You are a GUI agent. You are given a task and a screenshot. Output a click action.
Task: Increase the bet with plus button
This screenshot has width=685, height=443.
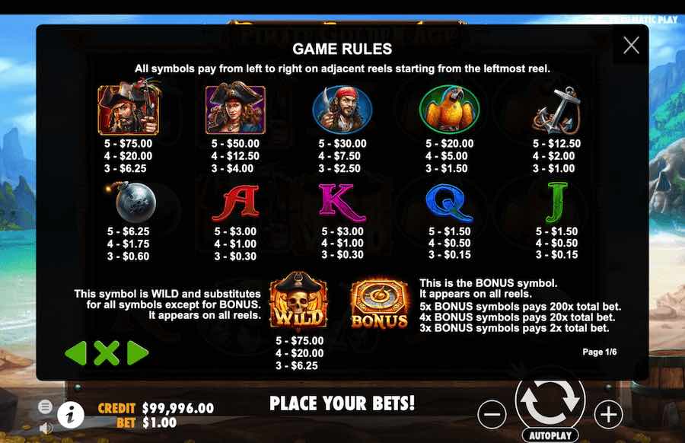click(x=608, y=414)
